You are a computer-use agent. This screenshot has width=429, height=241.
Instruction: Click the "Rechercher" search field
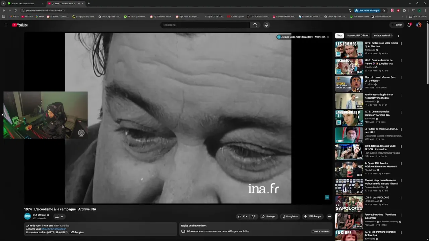[x=205, y=25]
